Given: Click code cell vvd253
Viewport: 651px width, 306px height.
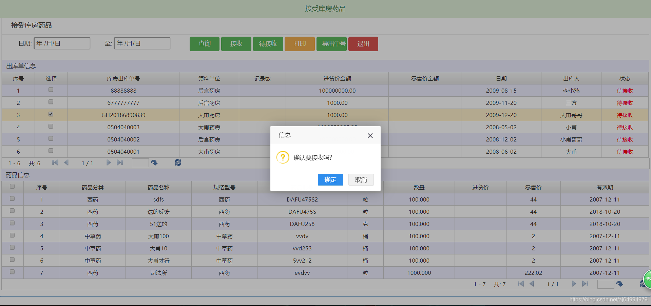Looking at the screenshot, I should (302, 248).
